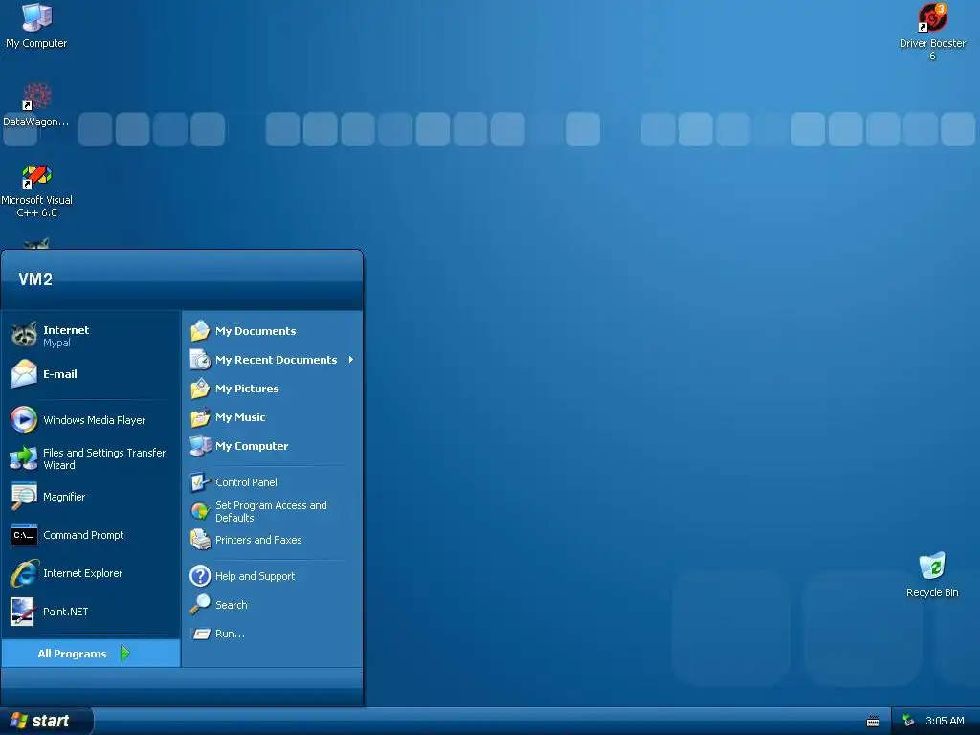Open the Run... icon
The width and height of the screenshot is (980, 735).
[x=200, y=634]
